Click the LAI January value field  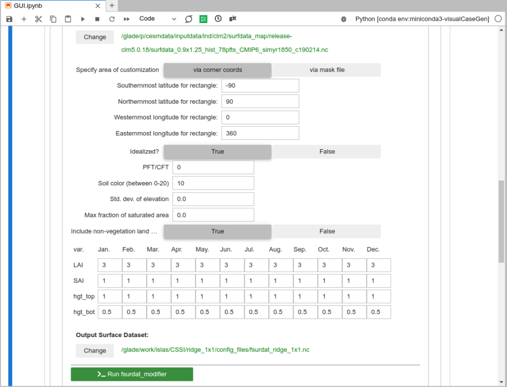[110, 265]
